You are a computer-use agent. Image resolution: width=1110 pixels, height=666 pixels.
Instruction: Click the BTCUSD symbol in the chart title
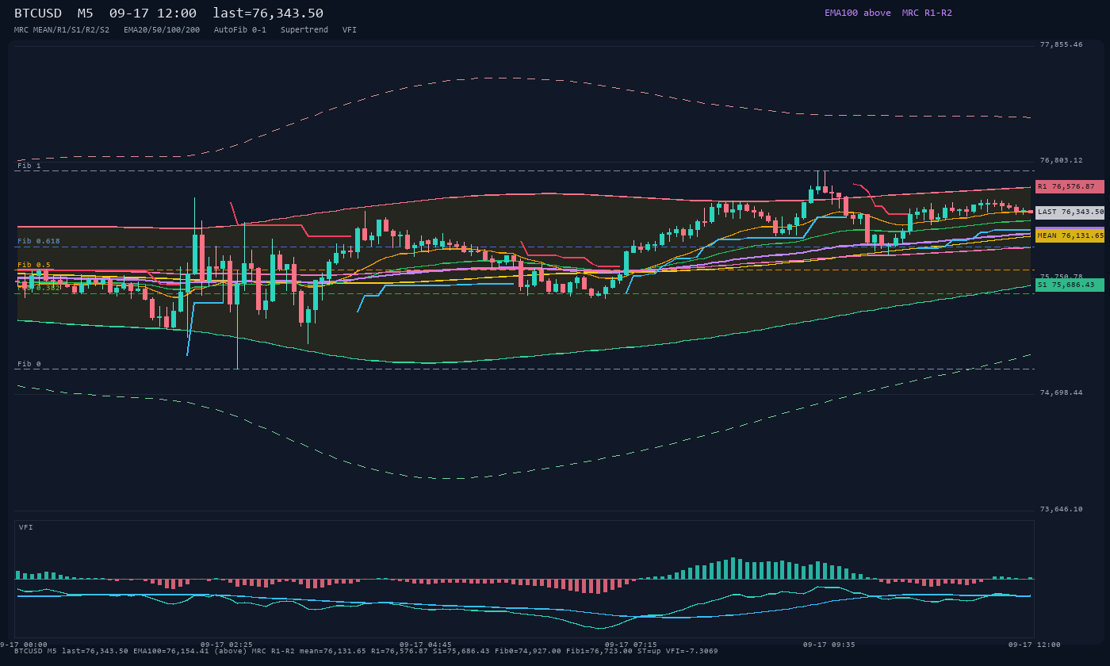click(x=38, y=13)
